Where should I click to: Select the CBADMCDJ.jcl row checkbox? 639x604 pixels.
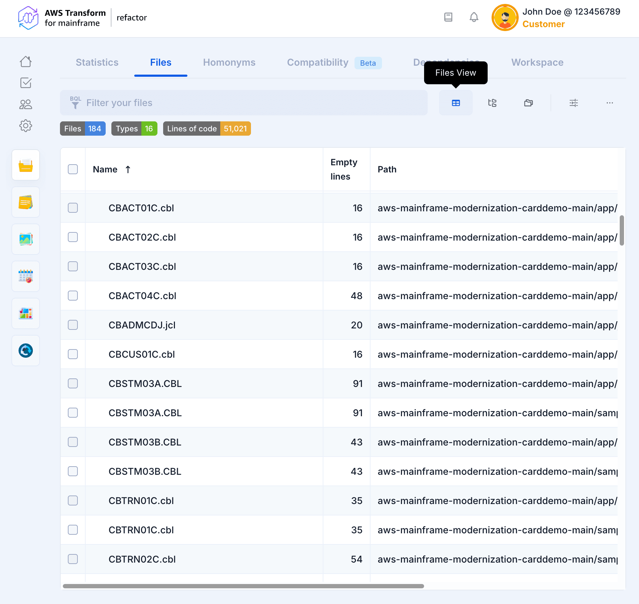[x=73, y=325]
